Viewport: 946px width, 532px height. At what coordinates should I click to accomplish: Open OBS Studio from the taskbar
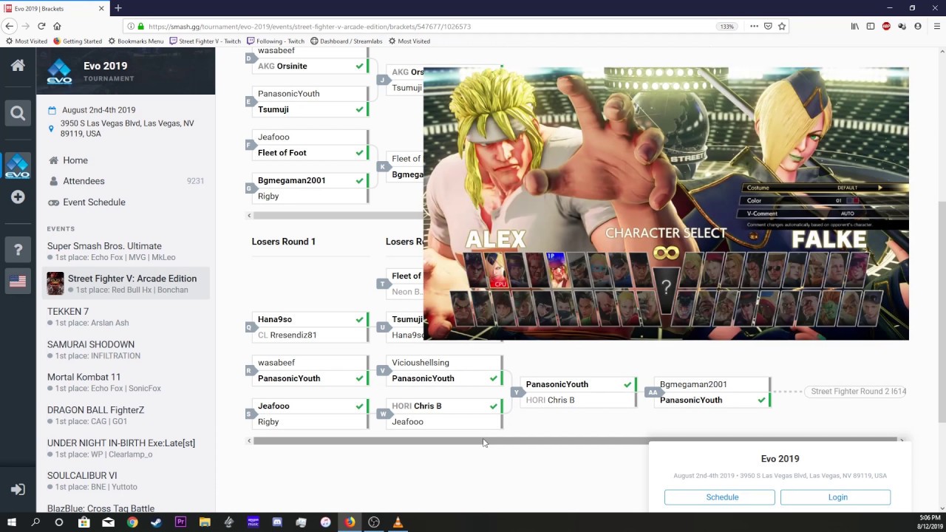374,522
